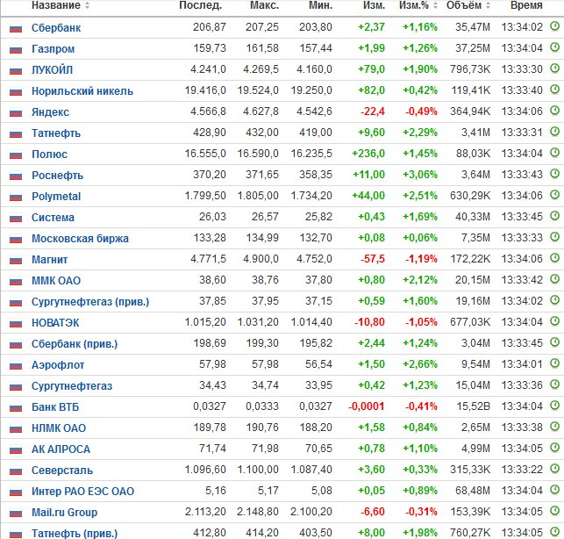The image size is (564, 539).
Task: Click the Russian flag beside ММК ОАО
Action: click(16, 282)
